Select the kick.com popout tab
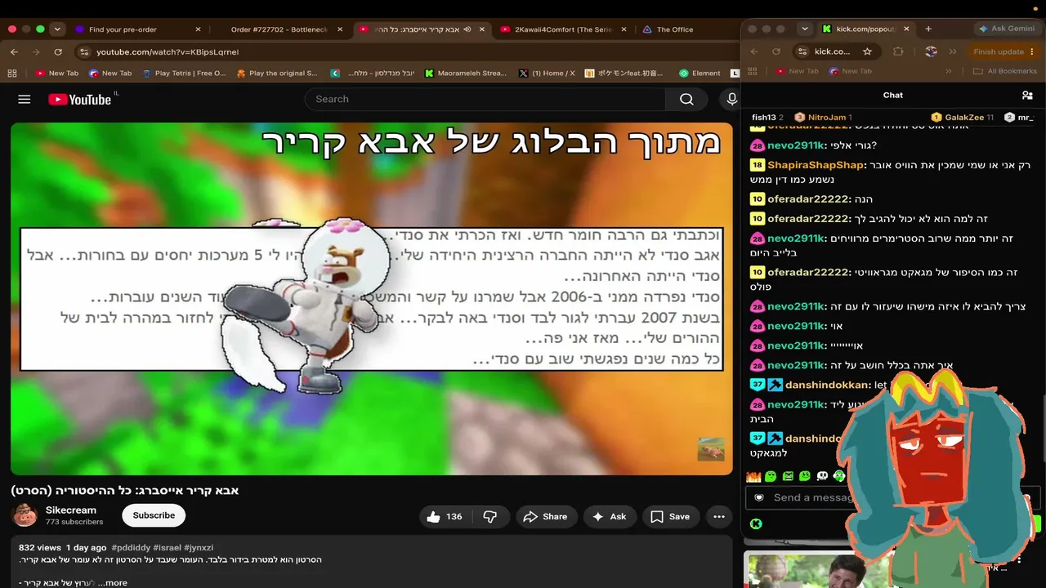Image resolution: width=1046 pixels, height=588 pixels. 865,29
